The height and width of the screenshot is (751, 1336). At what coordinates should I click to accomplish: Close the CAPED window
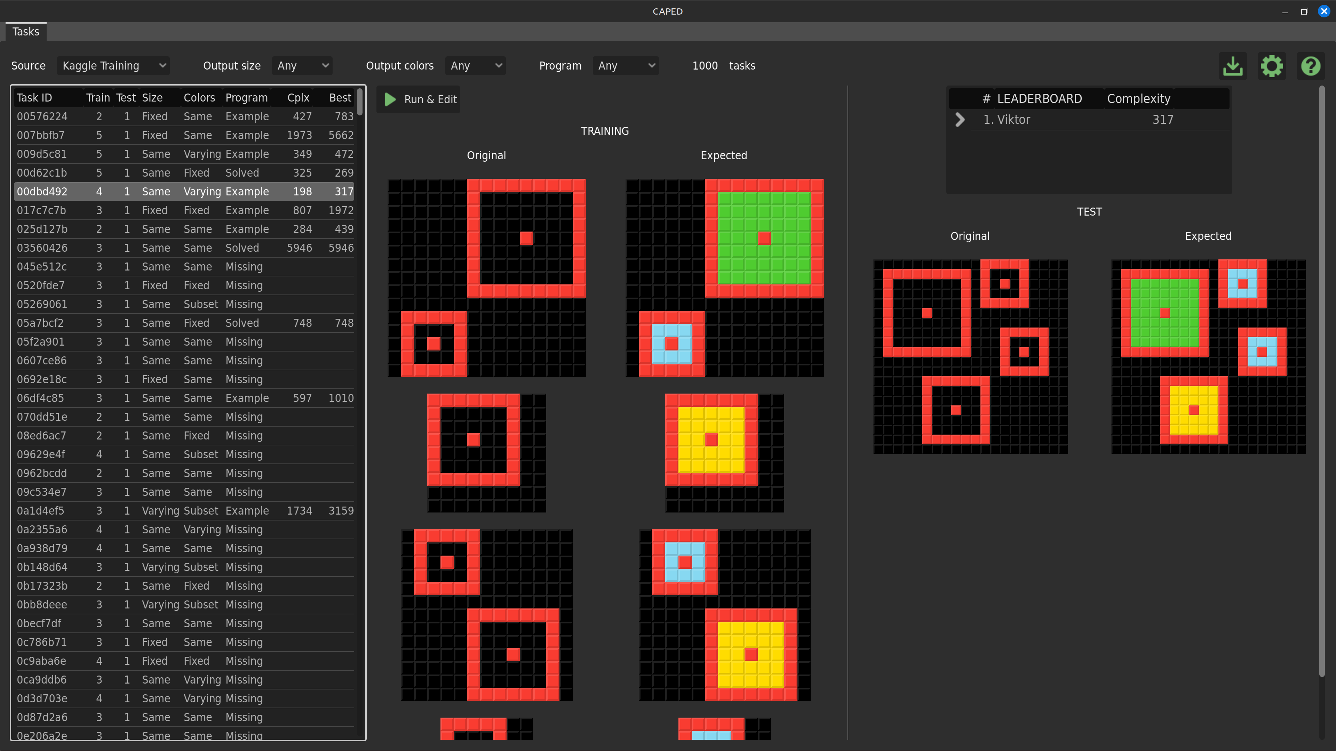pyautogui.click(x=1323, y=11)
